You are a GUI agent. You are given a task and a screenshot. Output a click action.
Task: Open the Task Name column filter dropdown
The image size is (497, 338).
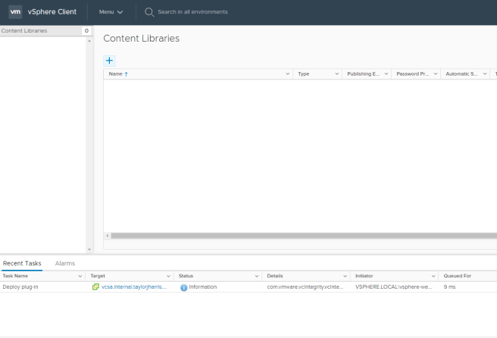coord(80,276)
